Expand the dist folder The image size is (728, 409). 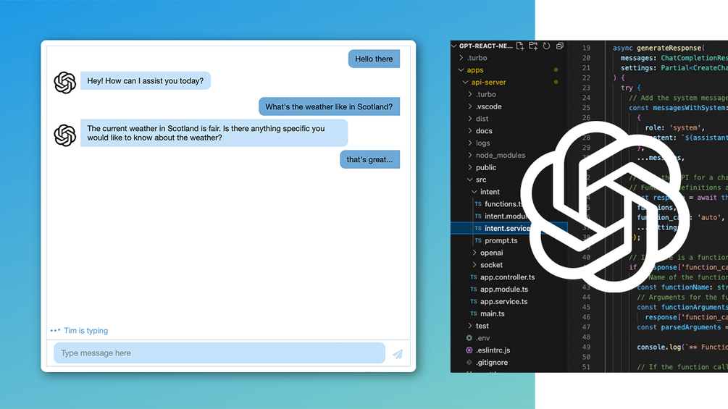click(470, 119)
